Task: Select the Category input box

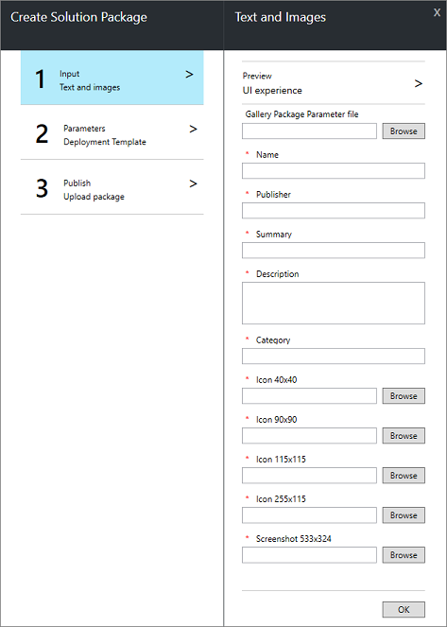Action: 334,356
